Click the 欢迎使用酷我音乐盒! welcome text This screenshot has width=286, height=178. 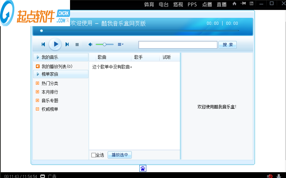tap(217, 107)
